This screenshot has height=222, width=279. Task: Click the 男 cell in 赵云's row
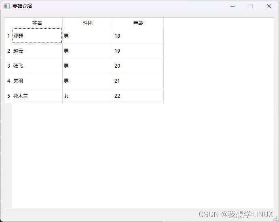(88, 51)
